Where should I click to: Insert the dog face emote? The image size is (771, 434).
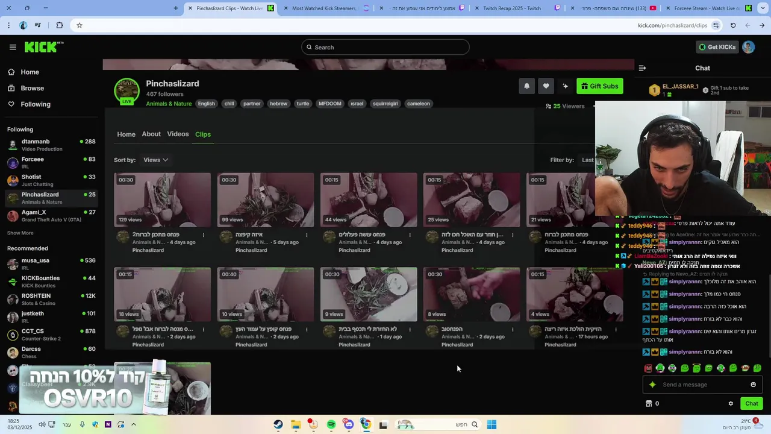[x=745, y=368]
